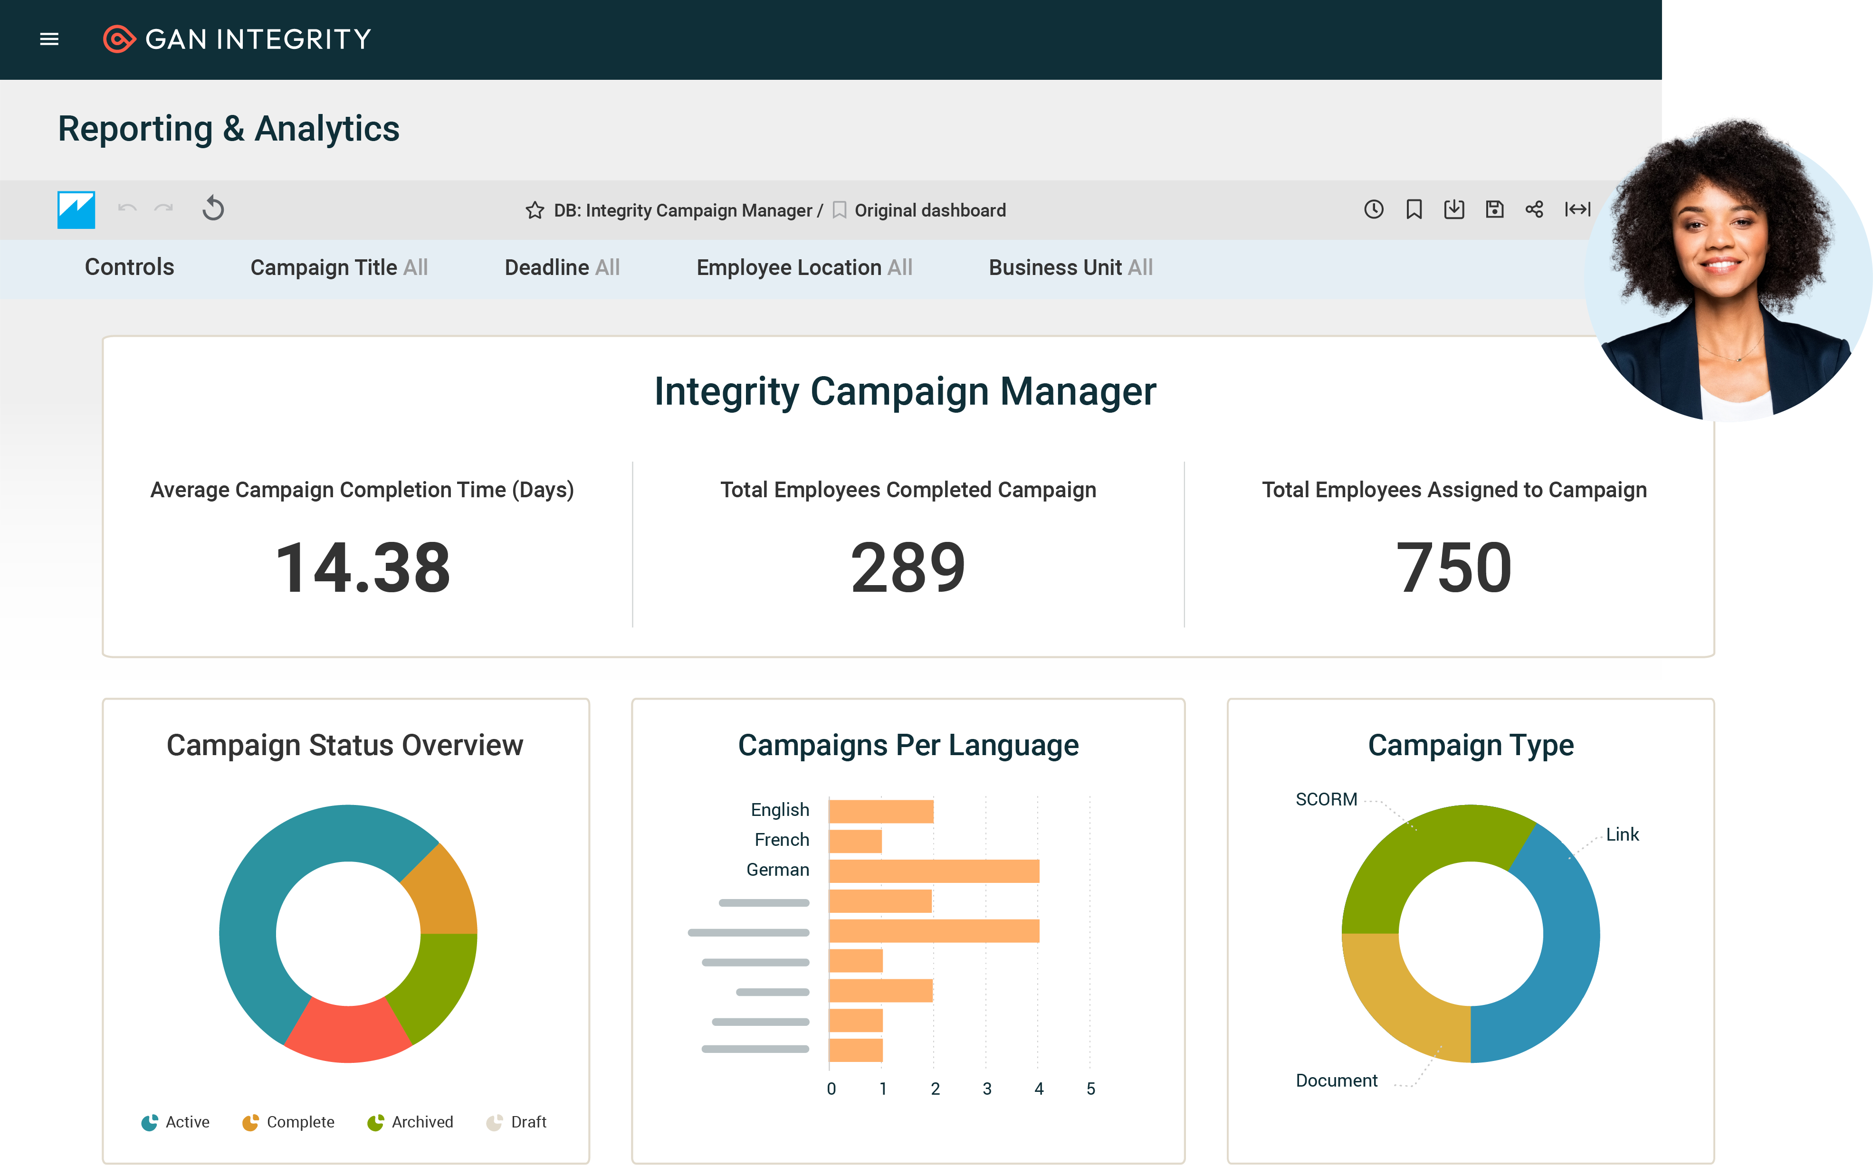Viewport: 1873px width, 1165px height.
Task: Select the French language bar
Action: (856, 841)
